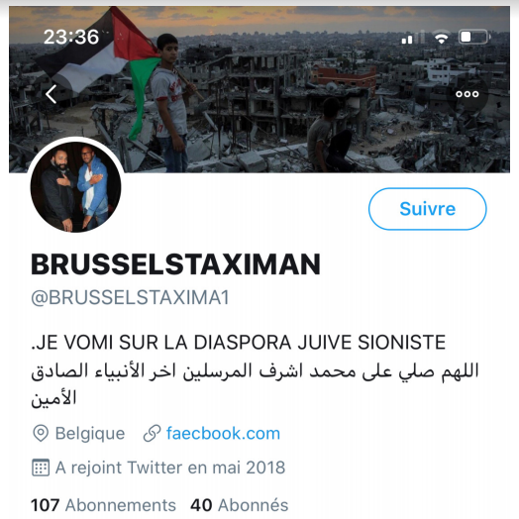This screenshot has width=519, height=519.
Task: Tap the link chain icon
Action: click(x=152, y=434)
